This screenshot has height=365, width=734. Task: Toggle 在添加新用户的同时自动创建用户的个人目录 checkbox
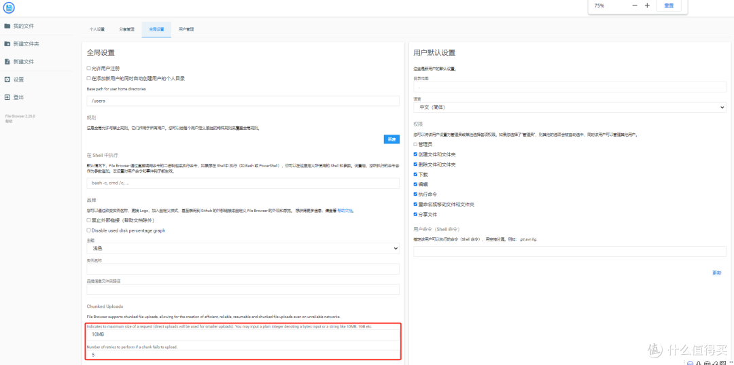pyautogui.click(x=88, y=78)
